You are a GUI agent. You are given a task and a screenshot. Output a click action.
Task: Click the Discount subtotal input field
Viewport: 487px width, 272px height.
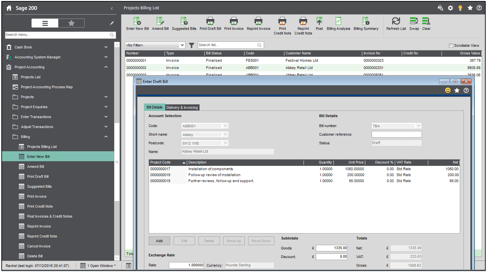tap(332, 257)
